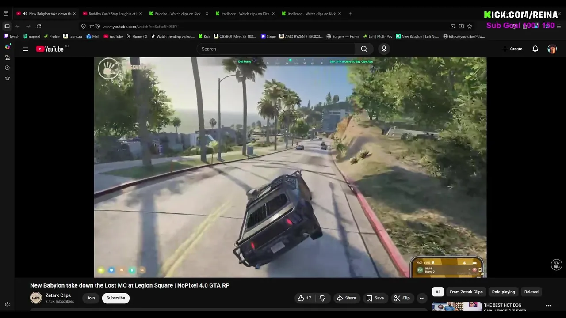Open the browser easy setup menu icon
The image size is (566, 318).
559,26
